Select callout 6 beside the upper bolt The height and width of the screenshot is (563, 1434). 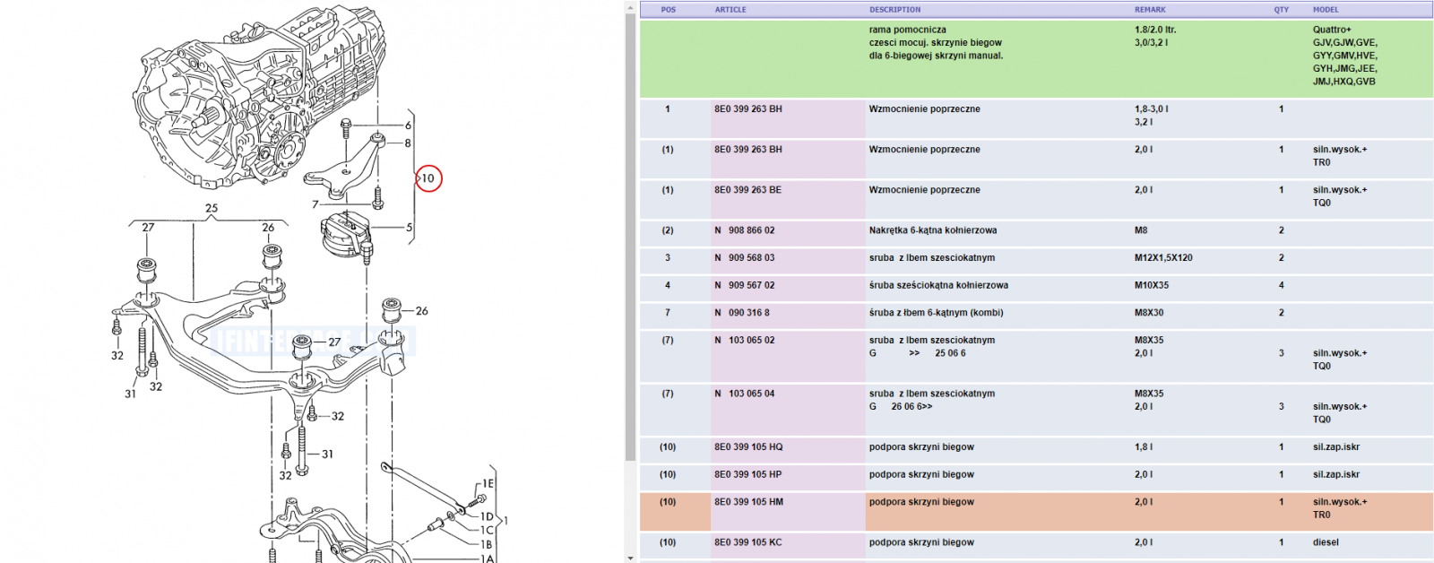(409, 126)
